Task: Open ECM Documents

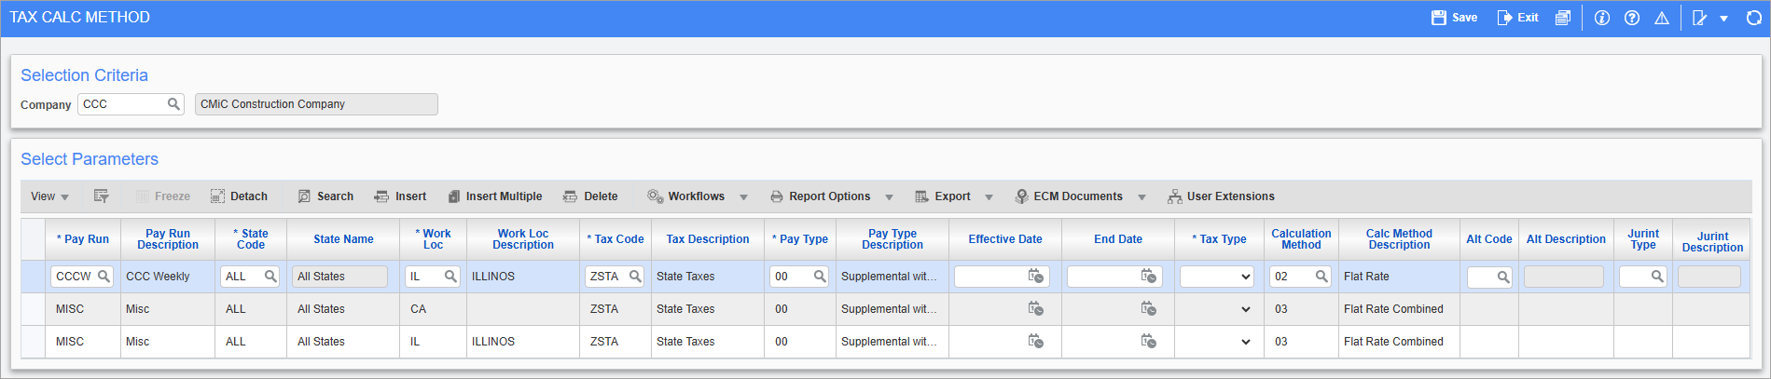Action: point(1069,196)
